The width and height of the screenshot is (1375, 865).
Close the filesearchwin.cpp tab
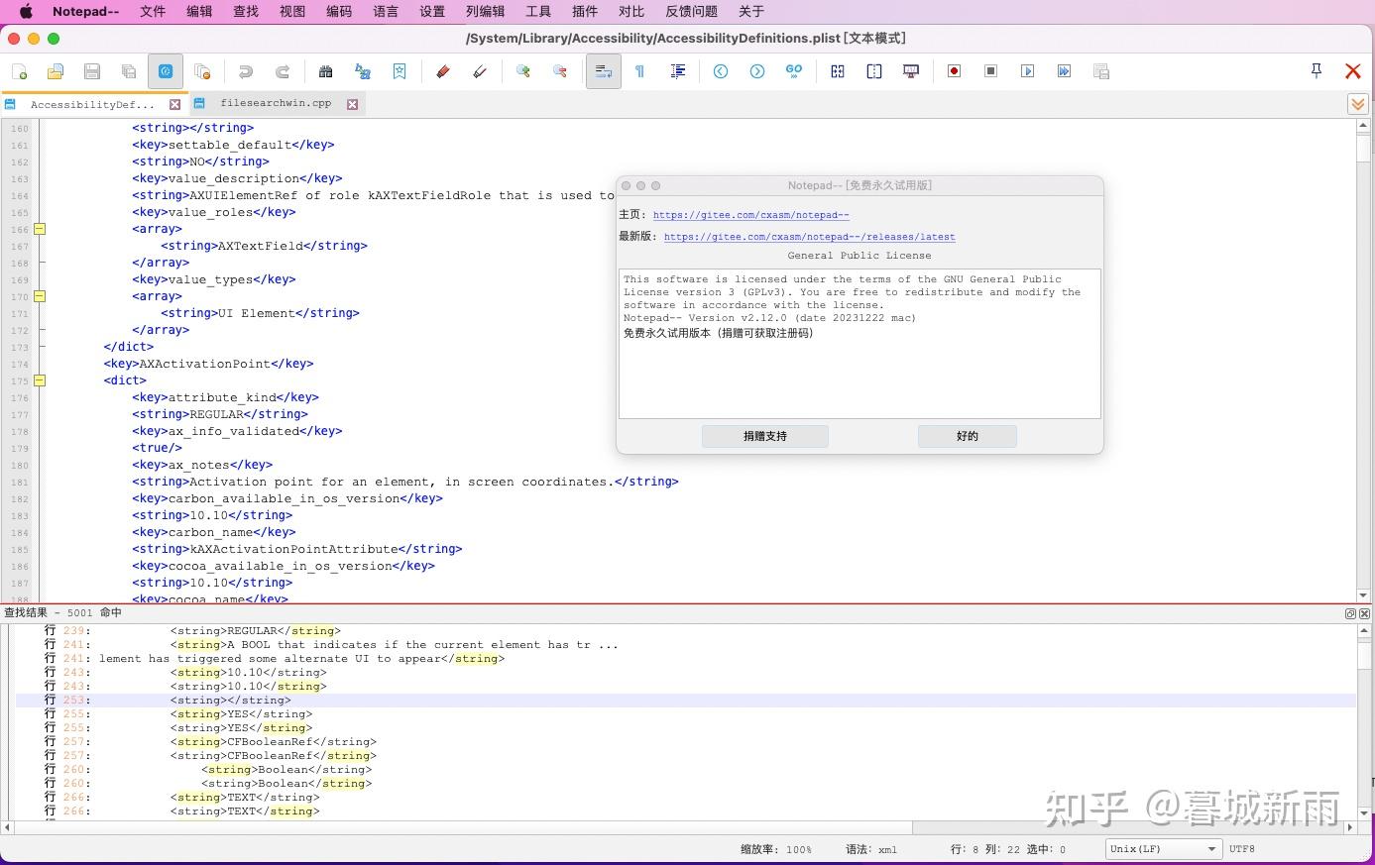pos(352,104)
